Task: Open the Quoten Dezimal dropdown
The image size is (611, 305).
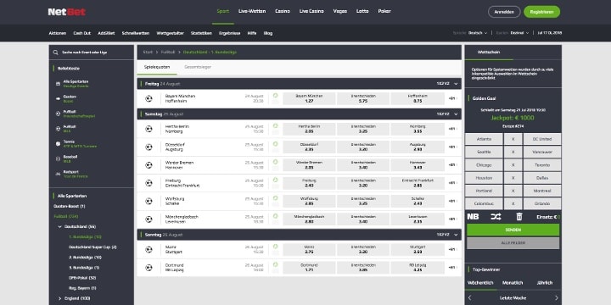Action: click(x=519, y=33)
